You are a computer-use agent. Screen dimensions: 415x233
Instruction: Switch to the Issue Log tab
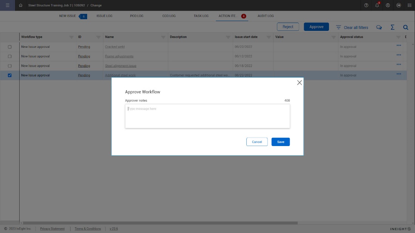(104, 16)
